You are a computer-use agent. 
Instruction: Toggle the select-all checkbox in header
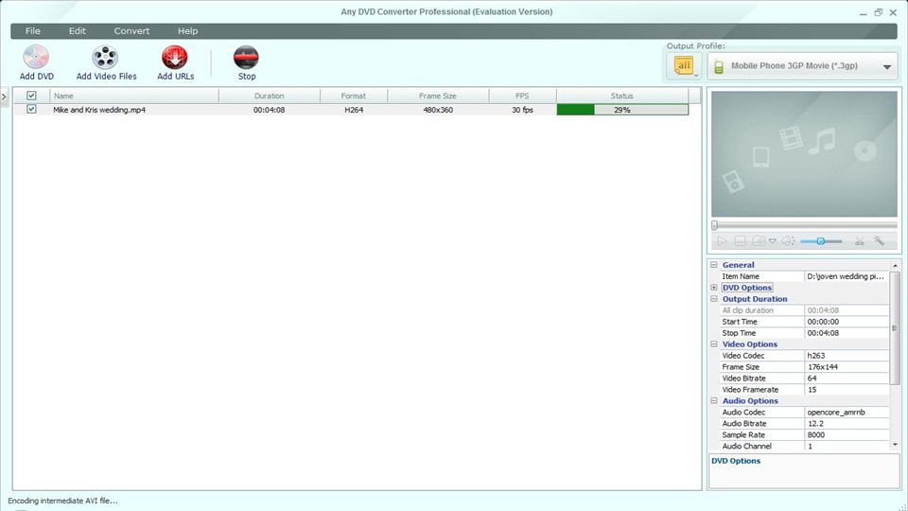[31, 96]
